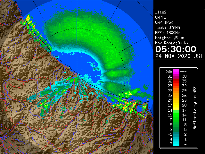Screen dimensions: 205x154
Task: Pick the red swatch beside the 32 label
Action: [x=176, y=81]
